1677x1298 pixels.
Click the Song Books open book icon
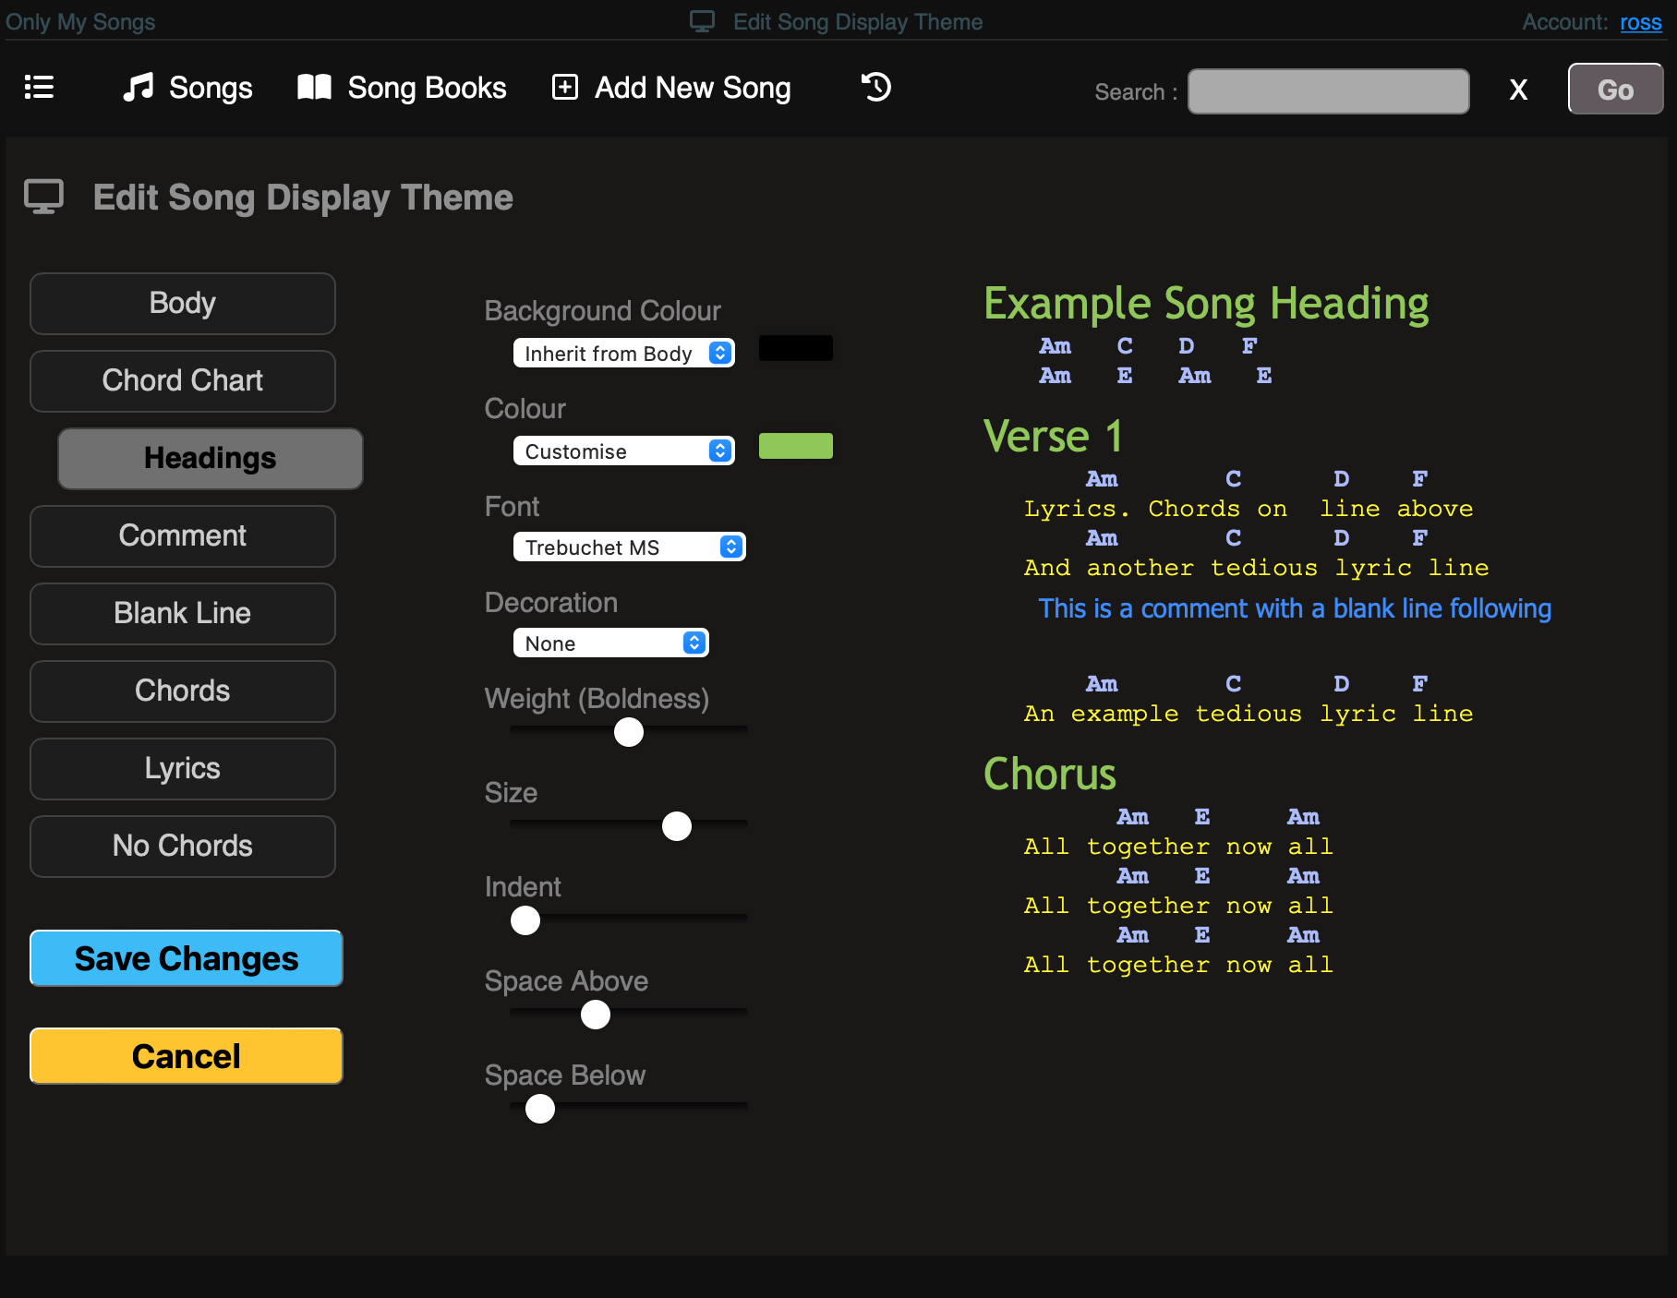click(x=314, y=88)
